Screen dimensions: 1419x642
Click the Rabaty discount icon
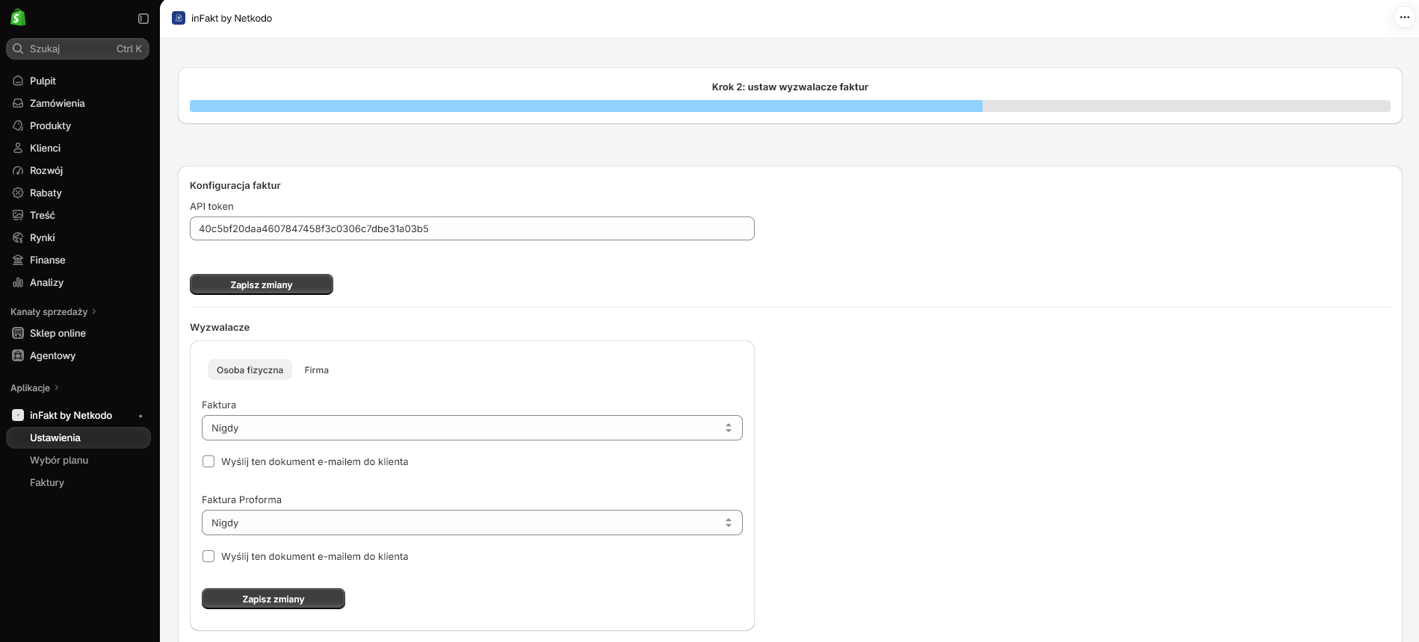pos(18,193)
